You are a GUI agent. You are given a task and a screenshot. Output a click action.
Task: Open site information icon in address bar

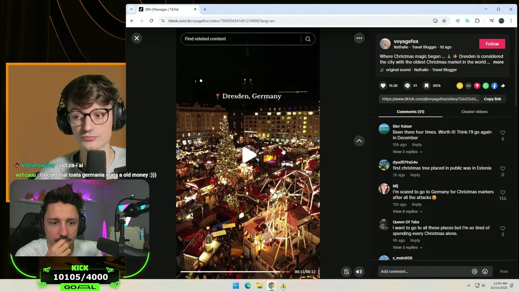(x=163, y=21)
